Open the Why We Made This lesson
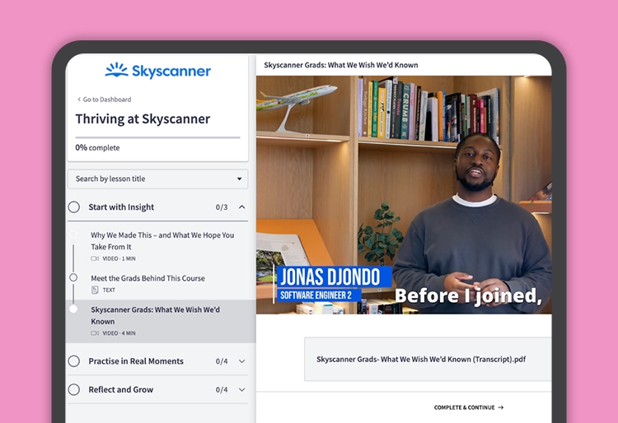The height and width of the screenshot is (423, 618). 161,246
